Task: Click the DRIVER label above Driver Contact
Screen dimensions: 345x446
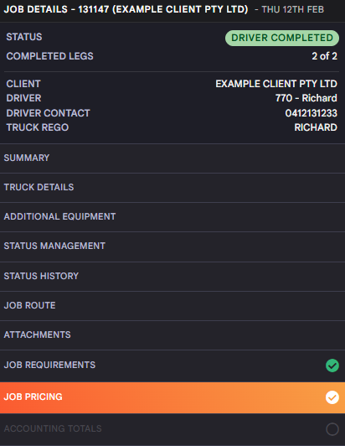Action: pos(24,98)
